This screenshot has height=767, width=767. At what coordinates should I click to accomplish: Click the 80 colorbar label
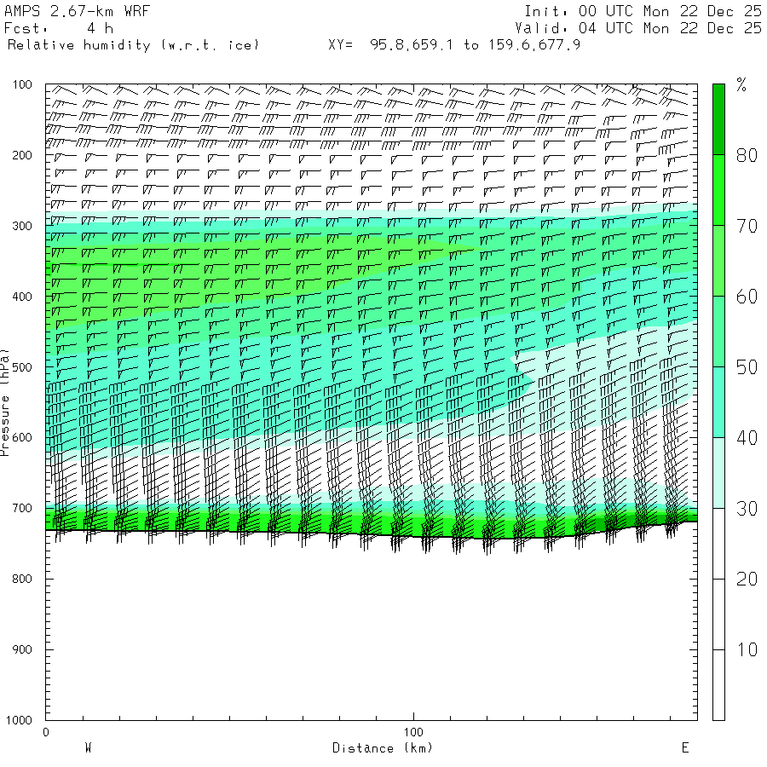pos(747,156)
